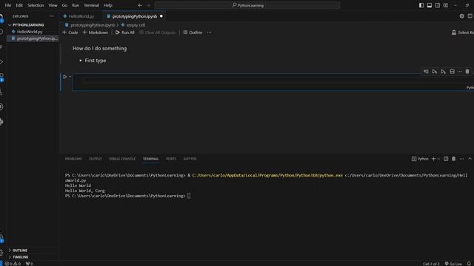Select the Python terminal profile label
This screenshot has height=266, width=474.
420,159
